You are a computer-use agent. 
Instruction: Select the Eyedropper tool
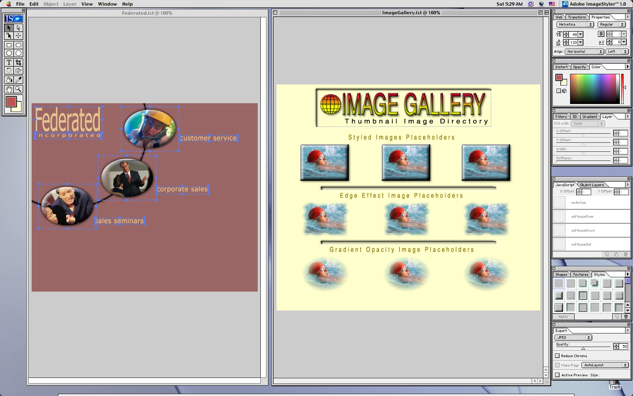(x=18, y=80)
